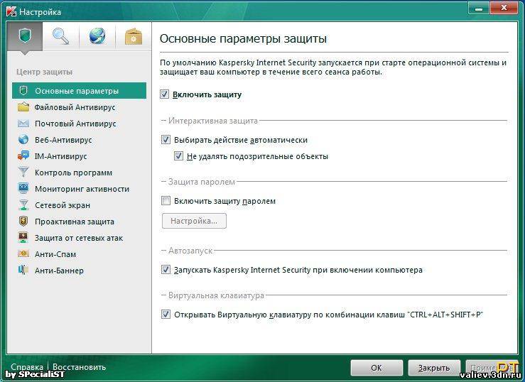Open the Справка help link
525x382 pixels.
[27, 367]
